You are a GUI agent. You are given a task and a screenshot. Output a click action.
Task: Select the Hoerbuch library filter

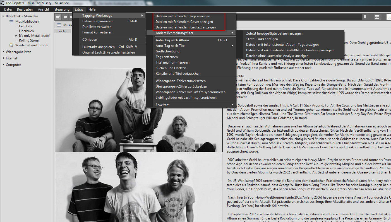point(26,31)
